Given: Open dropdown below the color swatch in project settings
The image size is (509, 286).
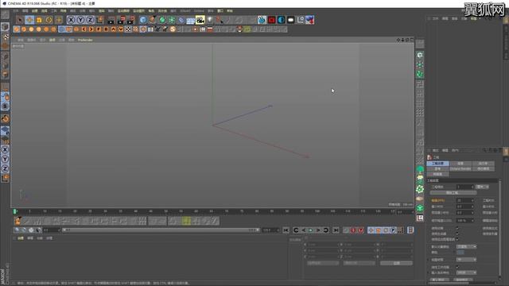Looking at the screenshot, I should coord(467,260).
